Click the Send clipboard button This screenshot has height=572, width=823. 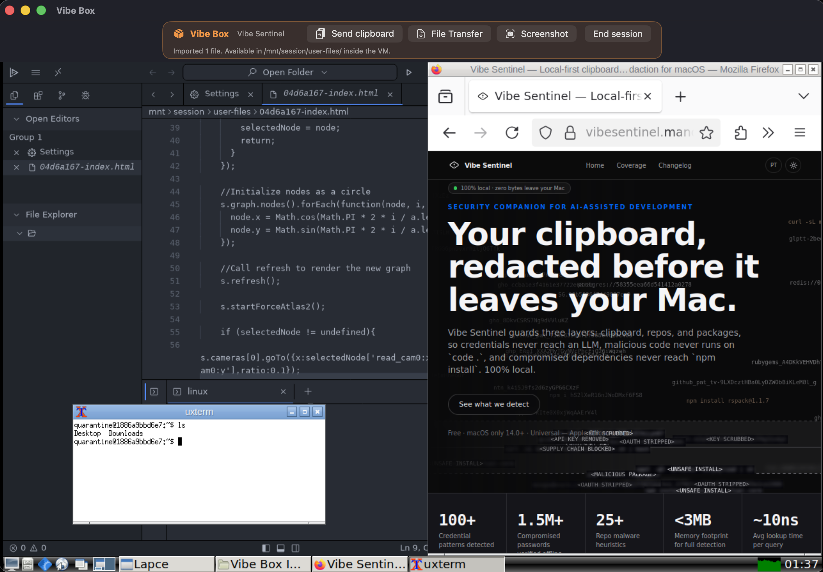pos(355,34)
